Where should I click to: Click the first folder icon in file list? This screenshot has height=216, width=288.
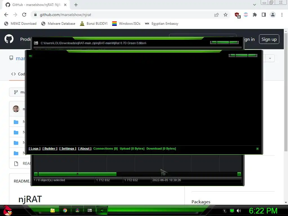click(16, 122)
